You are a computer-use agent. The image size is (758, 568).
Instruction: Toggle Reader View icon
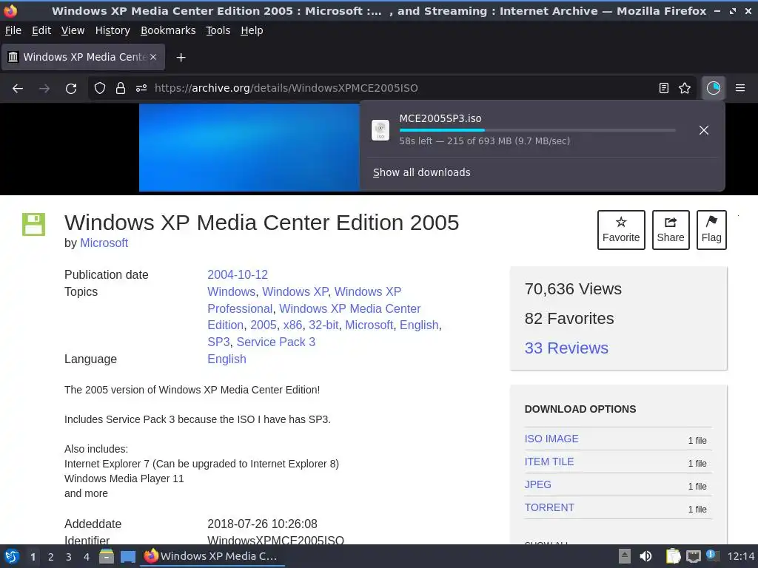pos(664,88)
